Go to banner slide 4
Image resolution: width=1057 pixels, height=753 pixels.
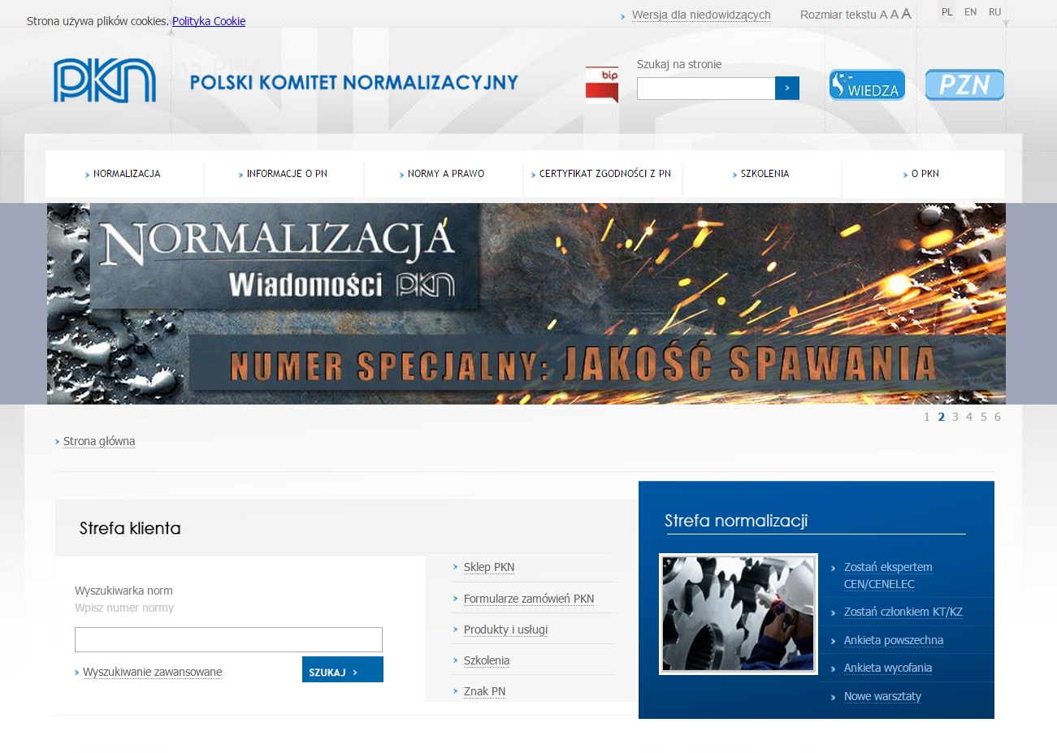969,417
